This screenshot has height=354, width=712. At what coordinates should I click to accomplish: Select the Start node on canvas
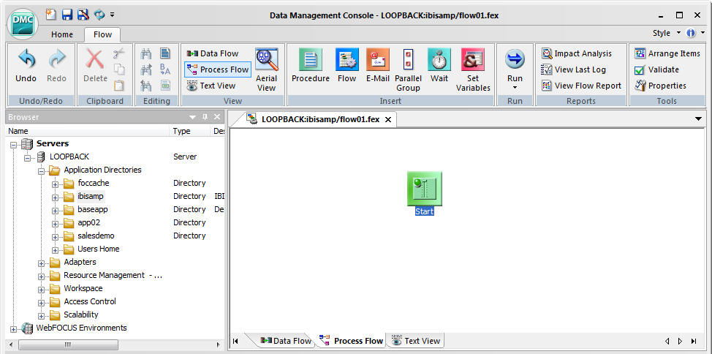pos(425,192)
